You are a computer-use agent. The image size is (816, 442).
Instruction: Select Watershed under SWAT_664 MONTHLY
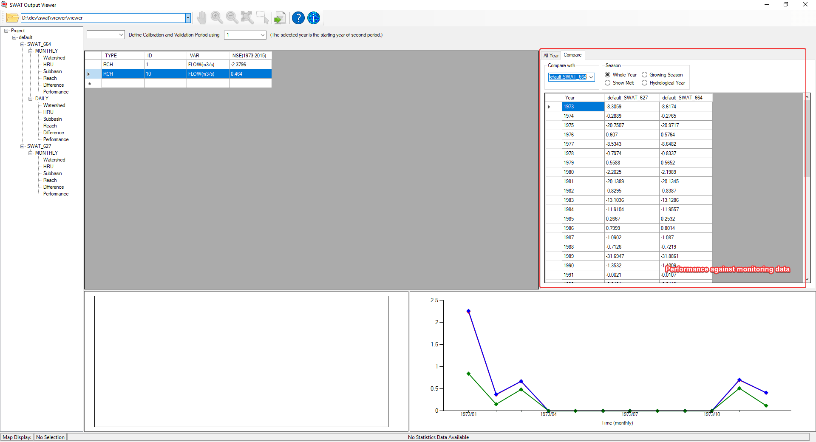coord(54,58)
